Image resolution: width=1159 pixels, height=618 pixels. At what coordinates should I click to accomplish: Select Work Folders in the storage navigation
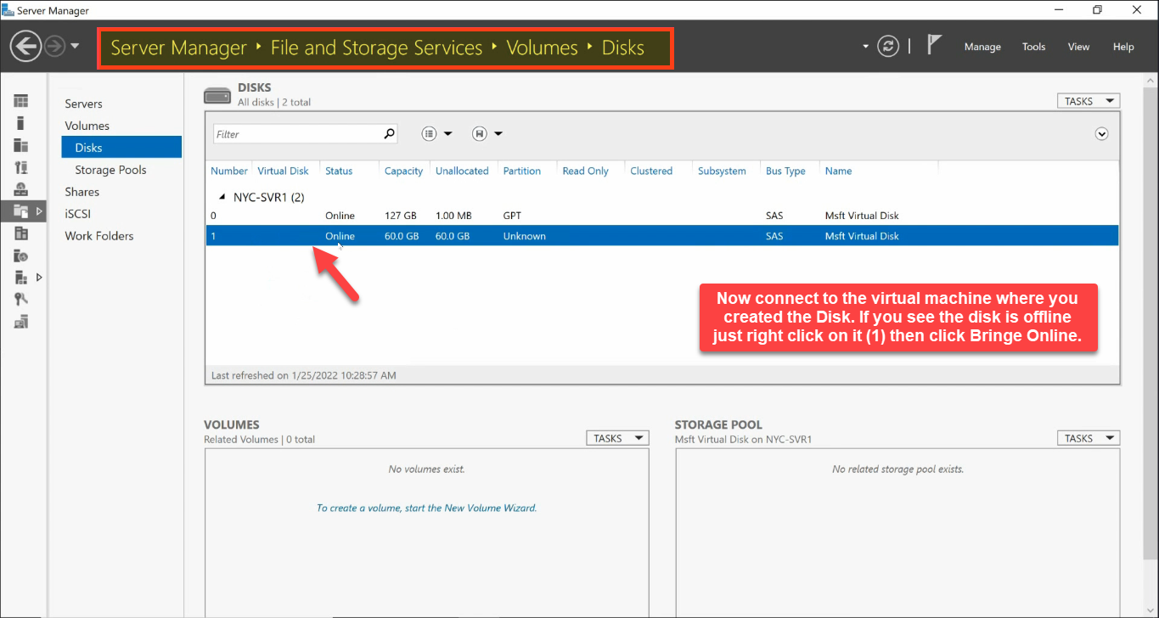[98, 236]
